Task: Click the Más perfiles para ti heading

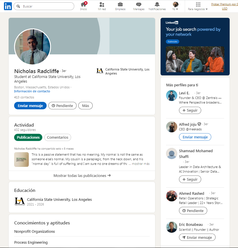Action: 182,85
